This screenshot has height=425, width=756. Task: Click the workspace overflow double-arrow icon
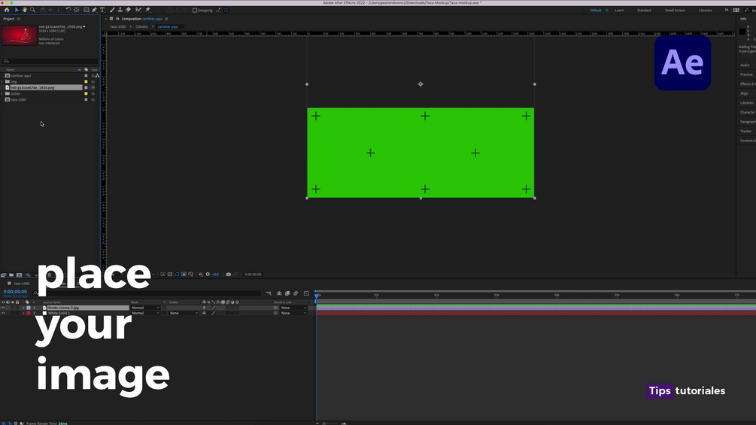point(726,10)
